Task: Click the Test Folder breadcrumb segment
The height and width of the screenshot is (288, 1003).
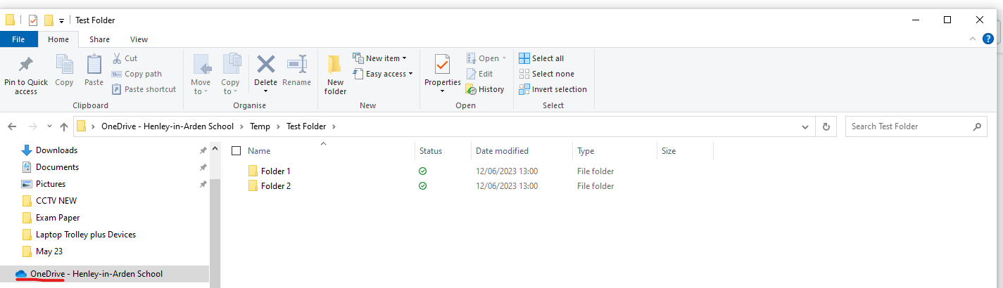Action: [308, 126]
